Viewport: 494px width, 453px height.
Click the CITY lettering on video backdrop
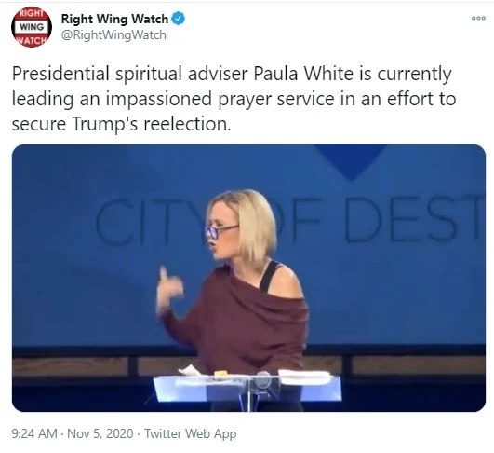tap(148, 222)
